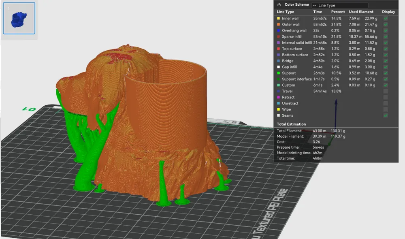Click the Time column header
This screenshot has width=405, height=239.
(318, 12)
